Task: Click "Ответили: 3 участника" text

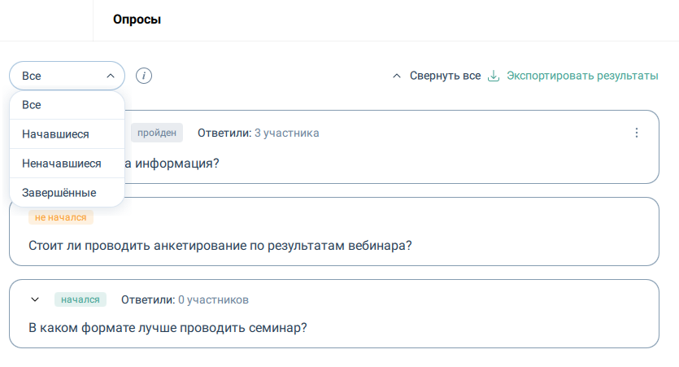Action: point(258,133)
